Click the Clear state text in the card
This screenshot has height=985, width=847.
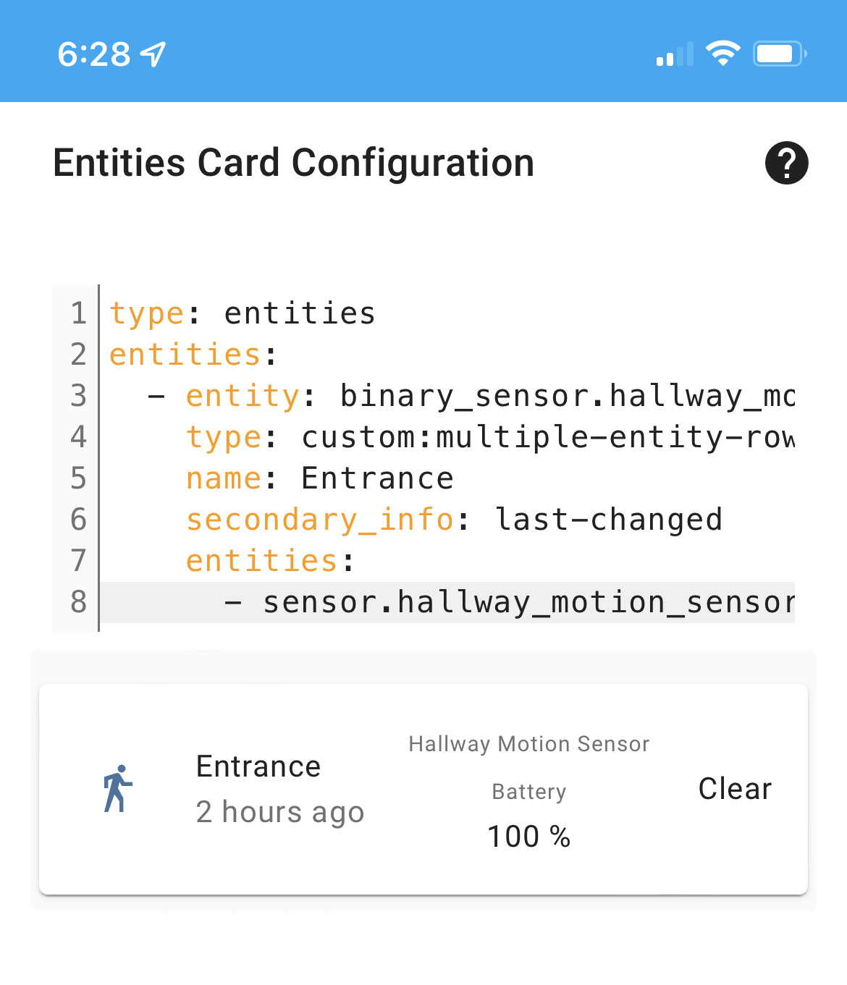point(735,789)
